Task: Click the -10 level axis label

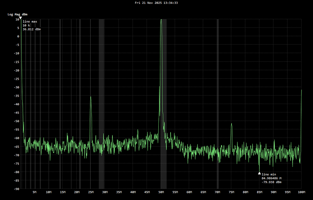Action: (x=17, y=53)
